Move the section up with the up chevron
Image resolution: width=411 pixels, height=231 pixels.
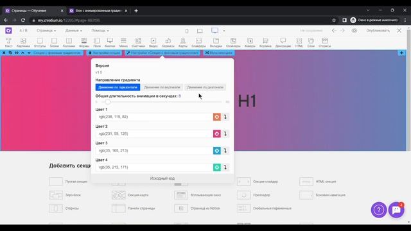(x=23, y=53)
